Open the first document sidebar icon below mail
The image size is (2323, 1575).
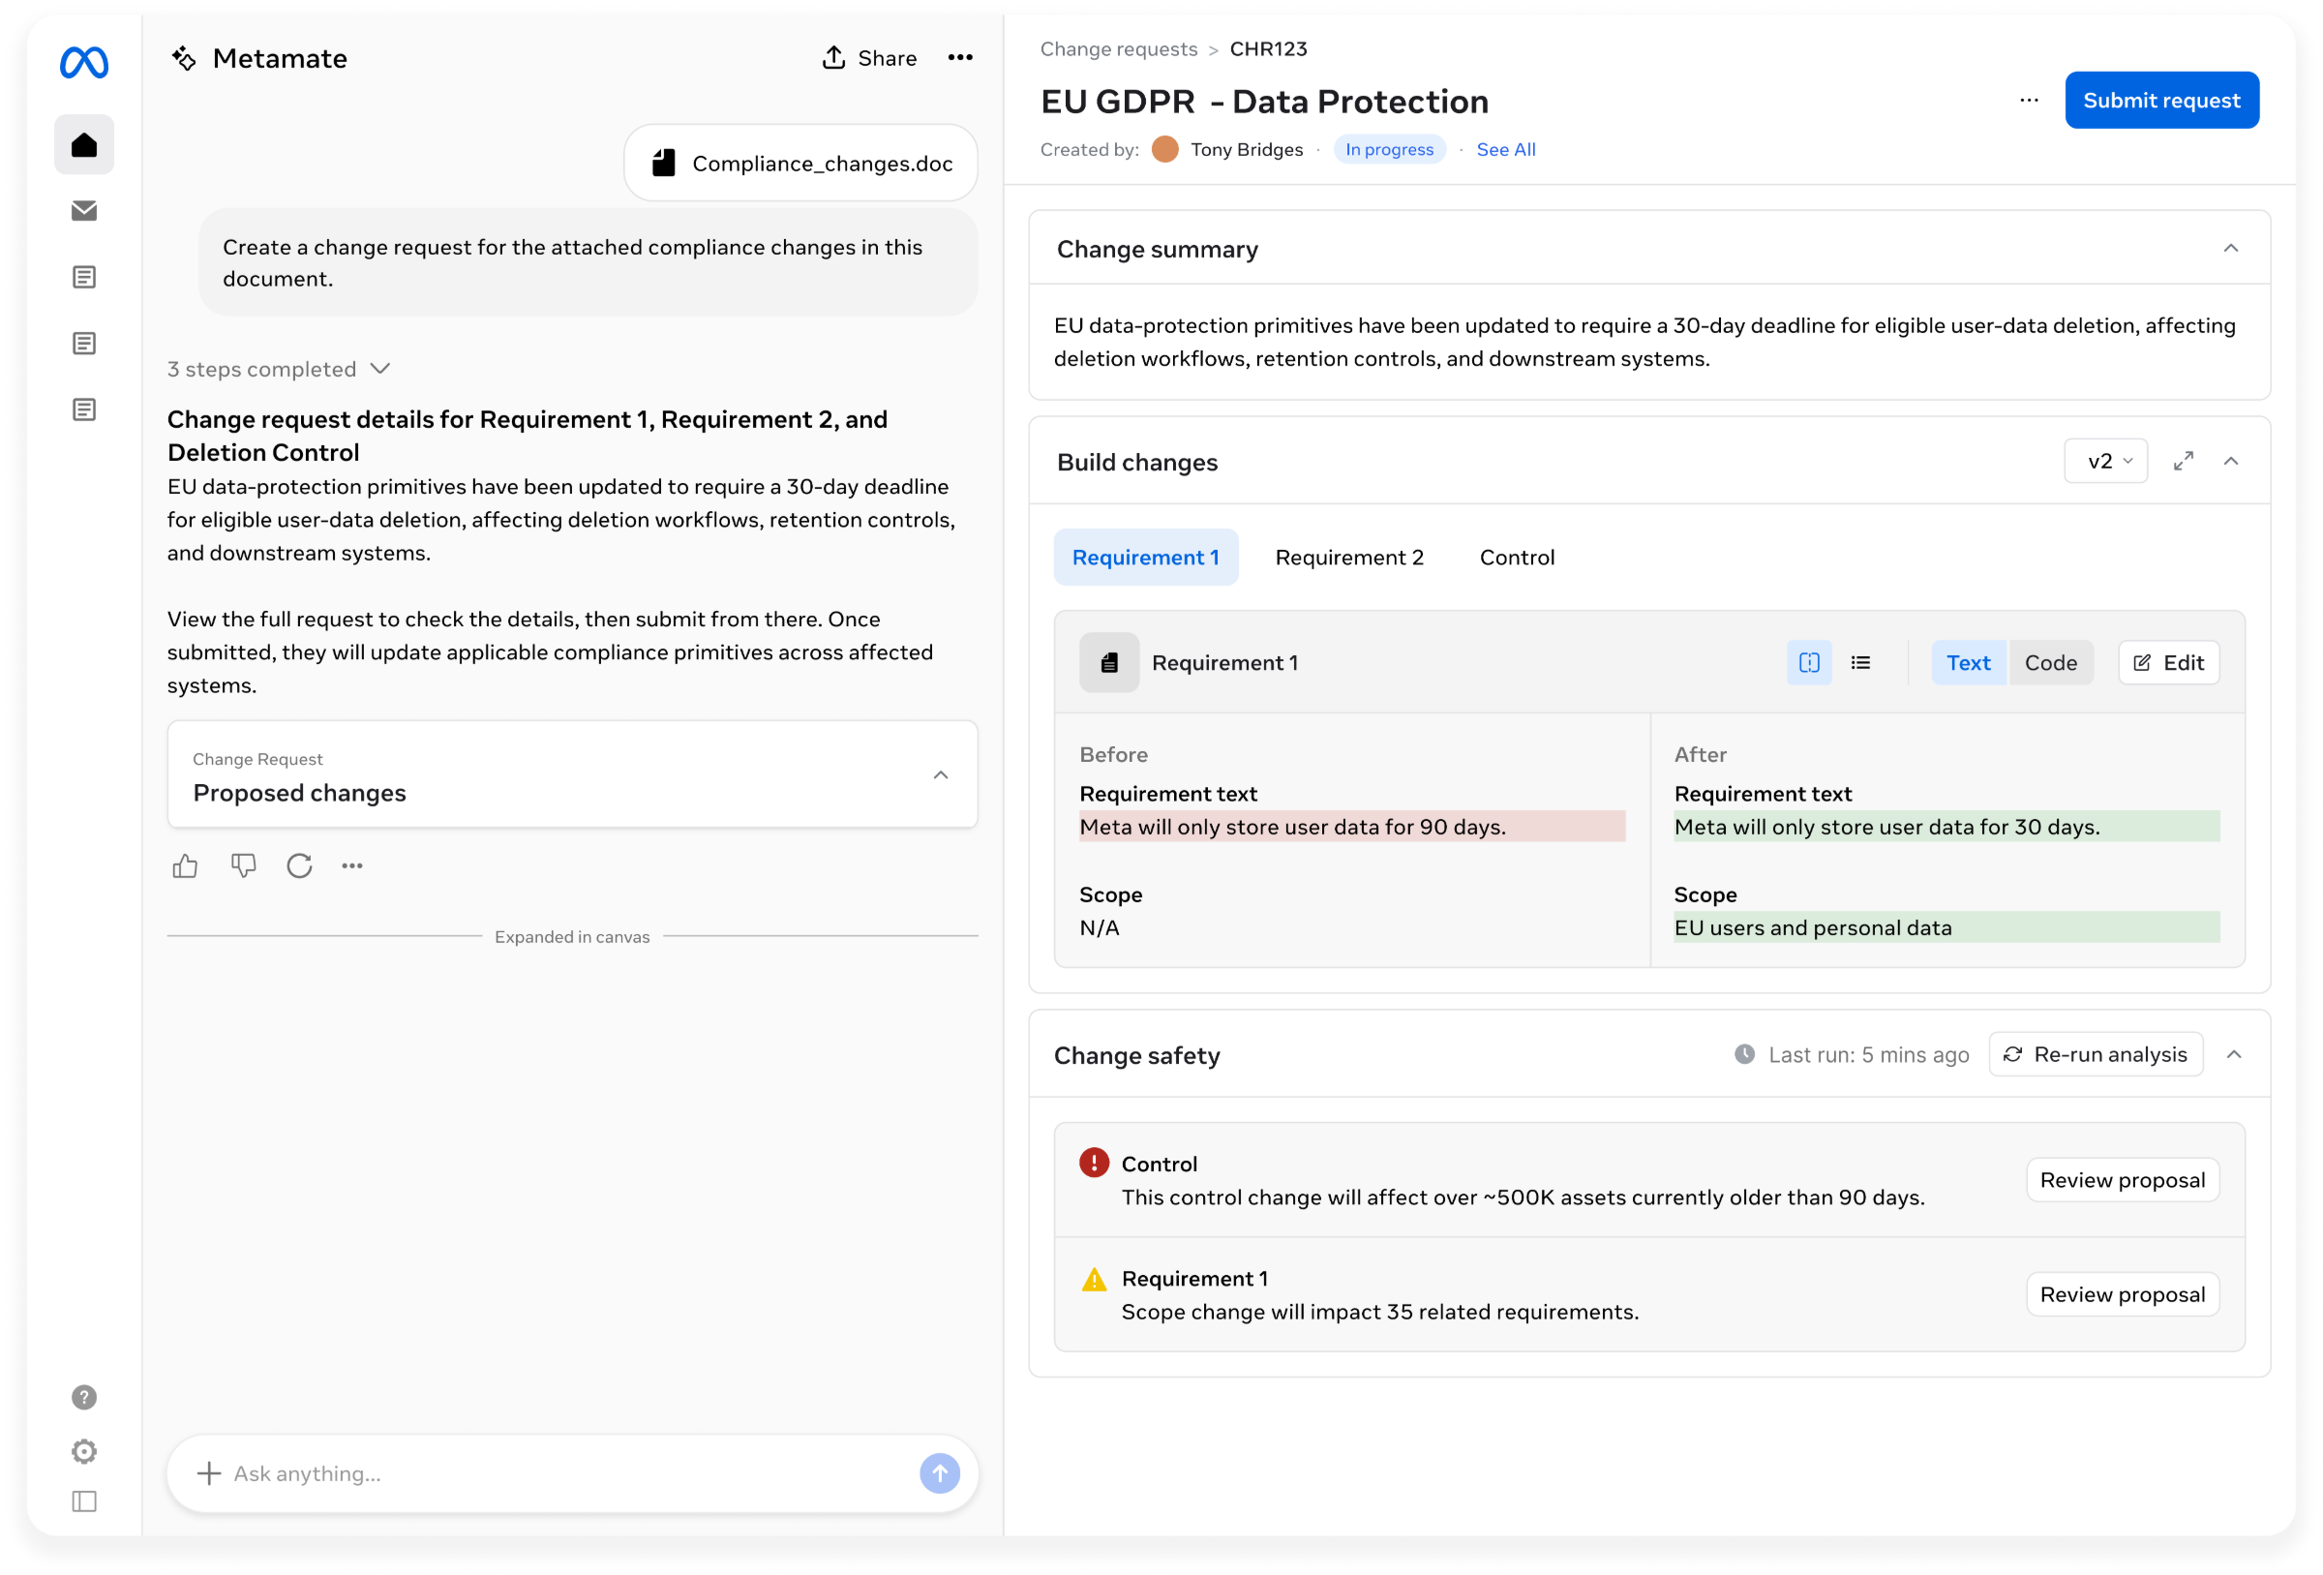point(84,277)
